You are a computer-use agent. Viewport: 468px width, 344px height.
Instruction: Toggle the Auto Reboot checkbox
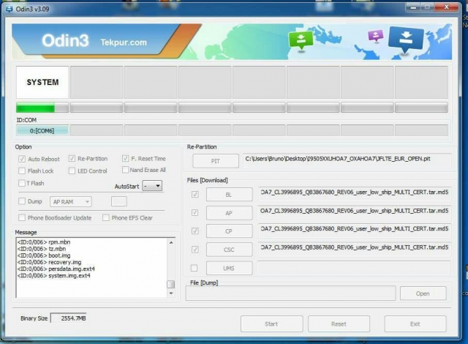click(x=22, y=159)
